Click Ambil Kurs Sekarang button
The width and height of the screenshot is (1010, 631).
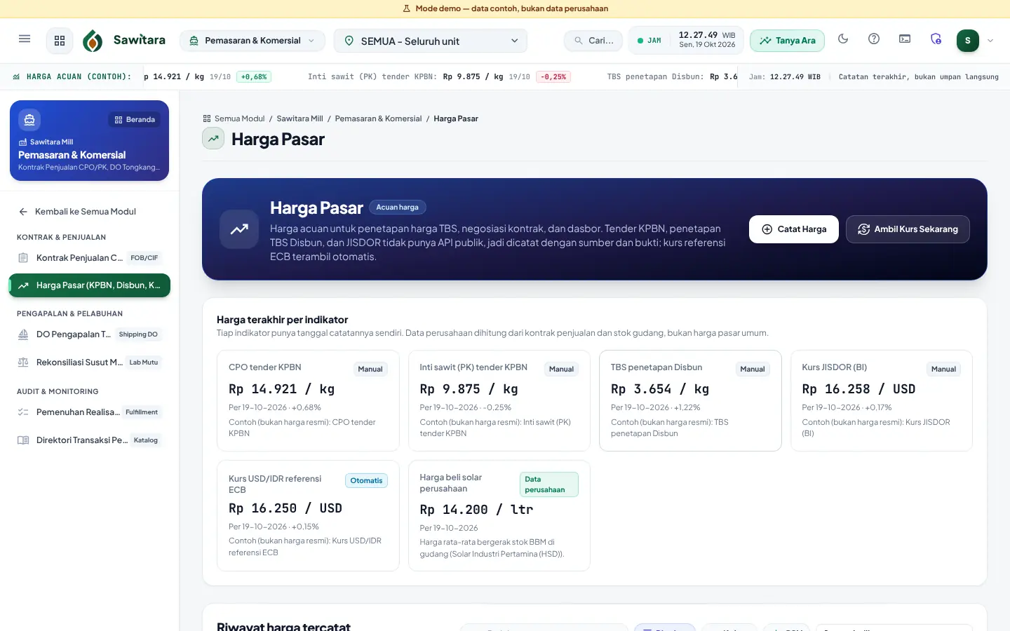coord(908,229)
